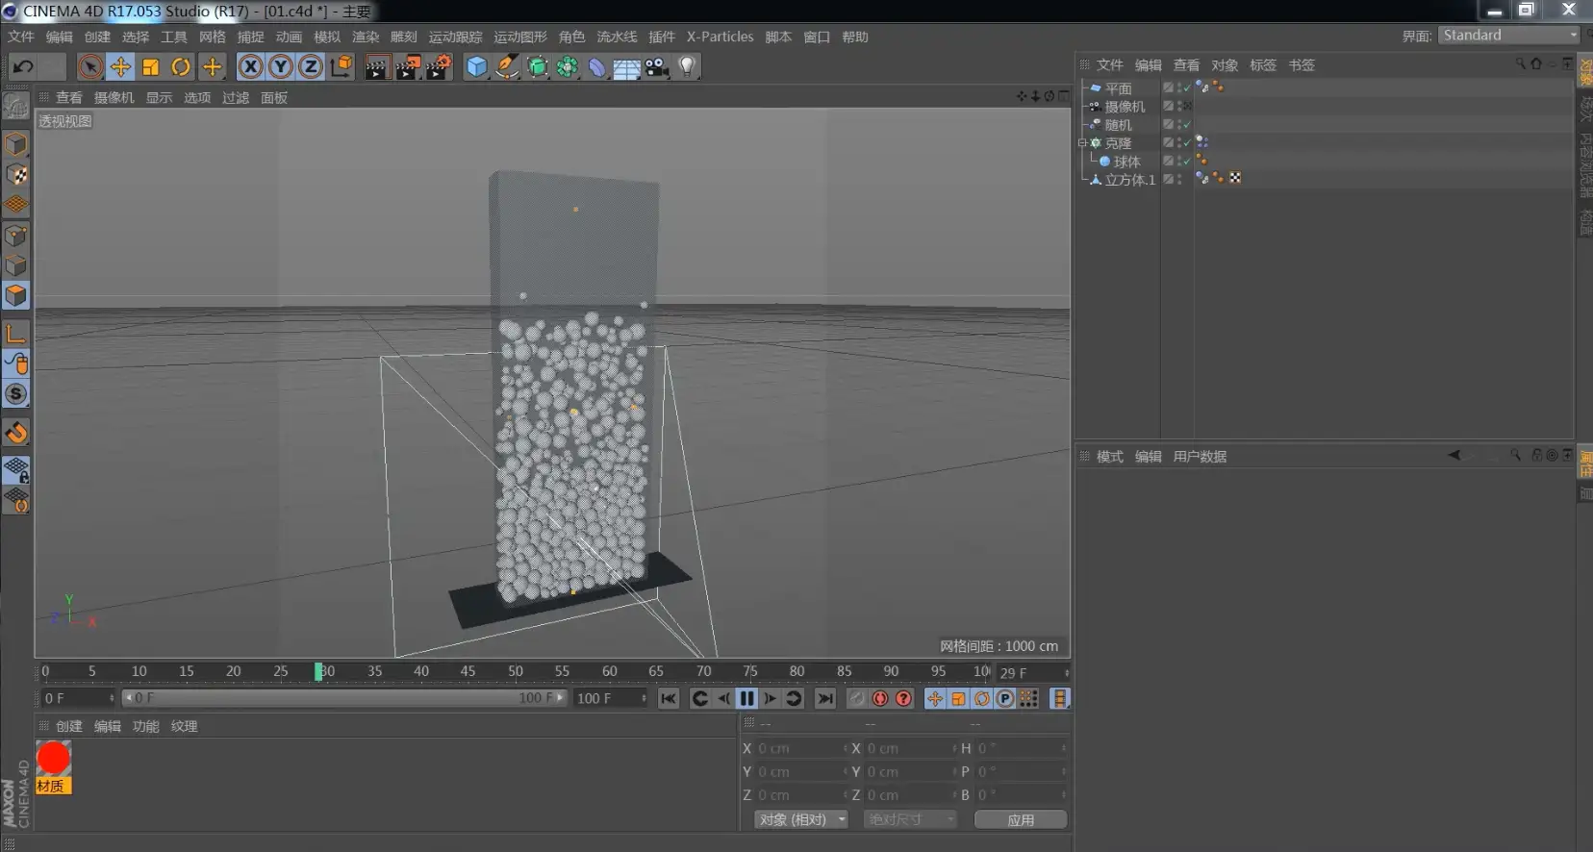Select the Live Selection arrow tool
The height and width of the screenshot is (852, 1593).
(x=89, y=66)
